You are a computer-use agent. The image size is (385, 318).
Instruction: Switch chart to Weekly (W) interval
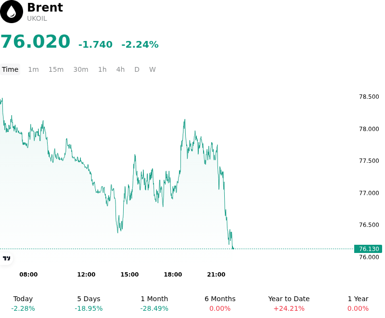pyautogui.click(x=152, y=69)
